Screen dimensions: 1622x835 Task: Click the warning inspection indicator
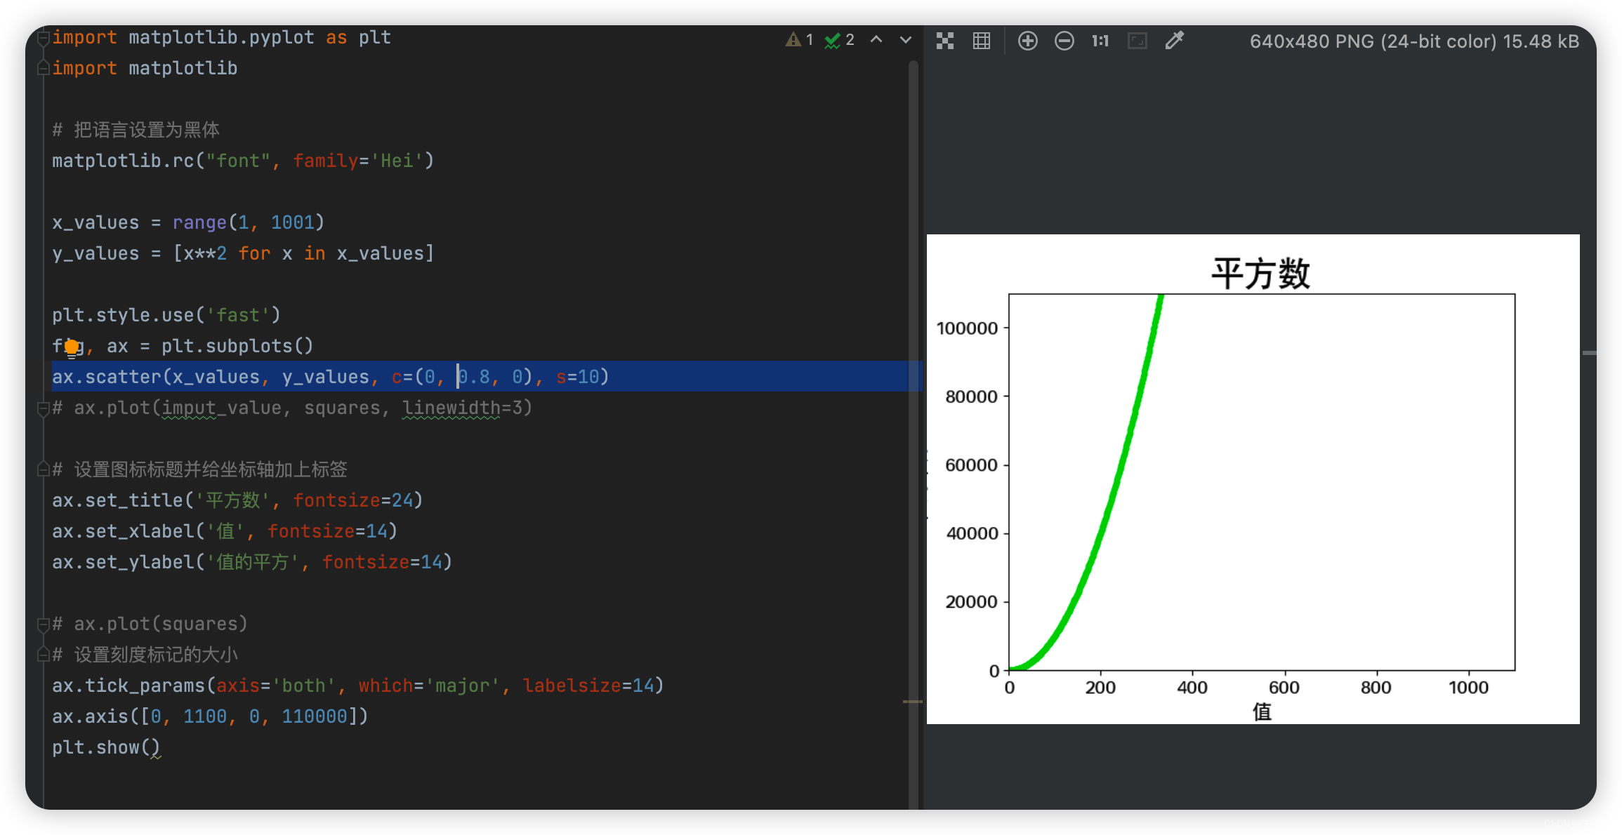pos(799,40)
